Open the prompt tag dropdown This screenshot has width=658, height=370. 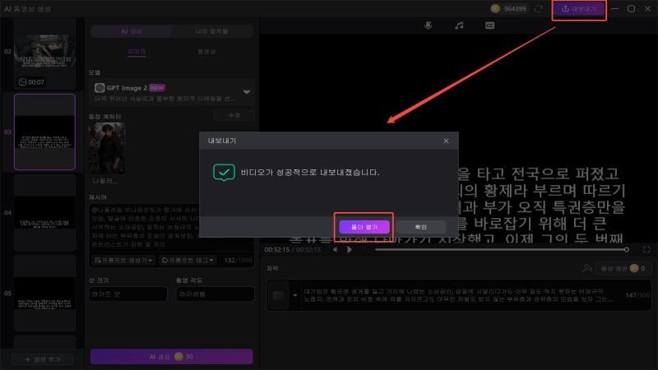pyautogui.click(x=188, y=260)
